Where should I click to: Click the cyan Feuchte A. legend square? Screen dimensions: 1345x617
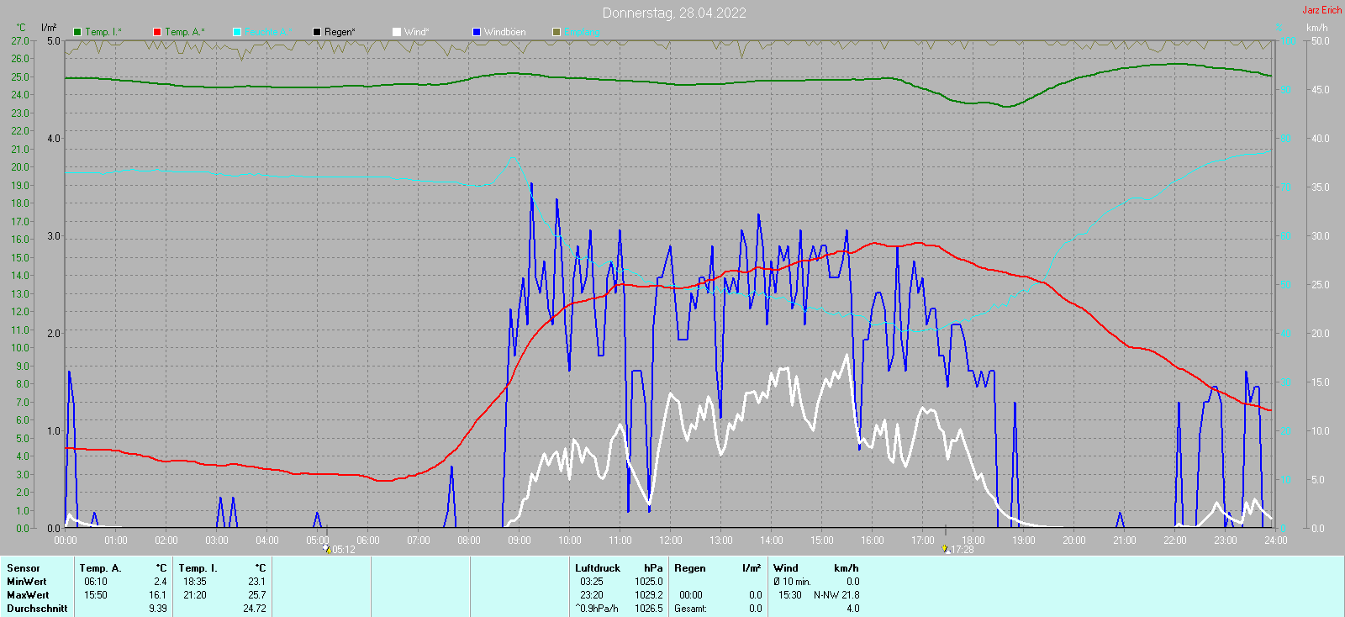click(x=237, y=32)
